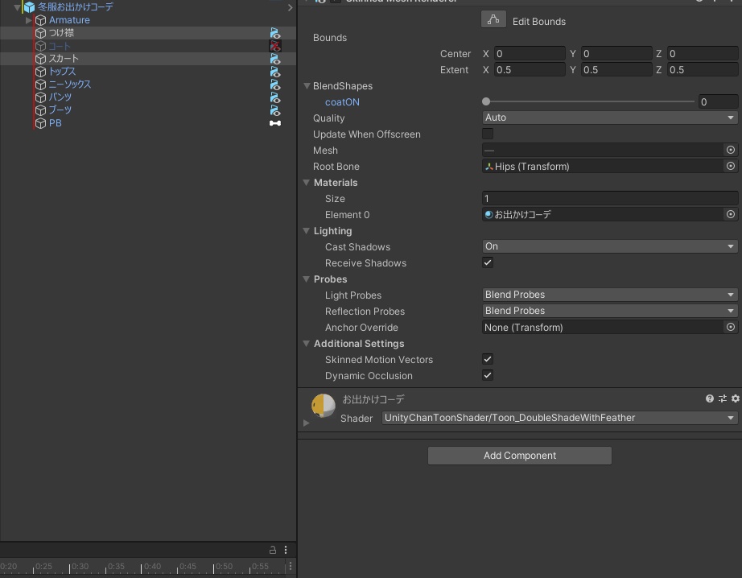Open the object picker for Anchor Override

point(731,327)
